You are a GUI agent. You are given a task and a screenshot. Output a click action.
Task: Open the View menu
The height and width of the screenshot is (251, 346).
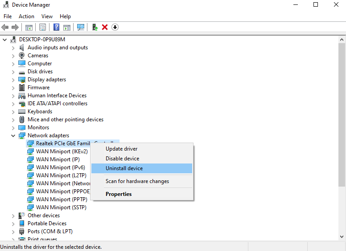tap(47, 16)
